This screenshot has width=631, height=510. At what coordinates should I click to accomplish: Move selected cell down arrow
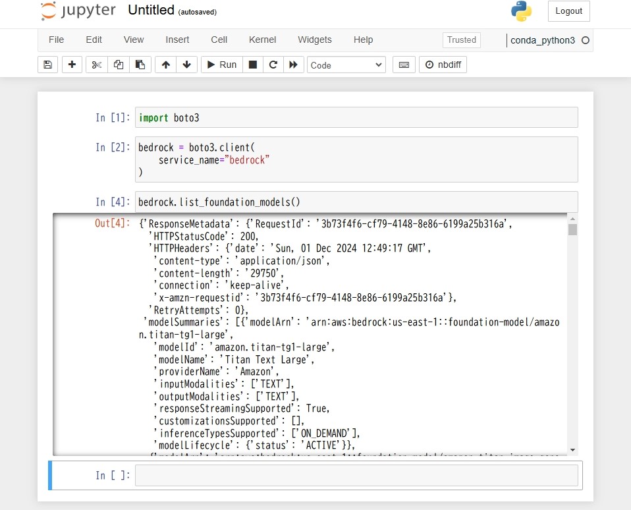pyautogui.click(x=186, y=65)
